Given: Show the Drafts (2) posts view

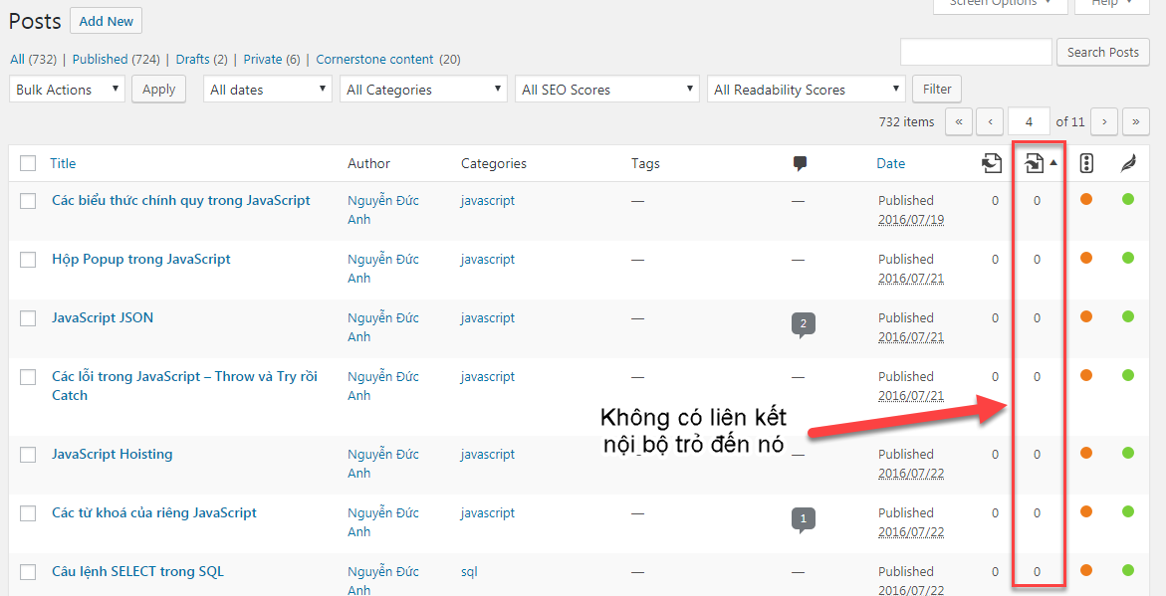Looking at the screenshot, I should click(x=201, y=59).
